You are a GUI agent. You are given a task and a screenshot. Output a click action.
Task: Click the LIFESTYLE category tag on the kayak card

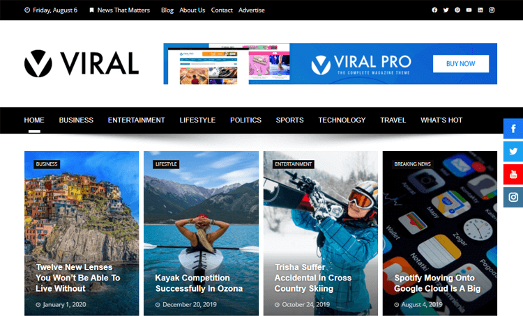point(166,164)
